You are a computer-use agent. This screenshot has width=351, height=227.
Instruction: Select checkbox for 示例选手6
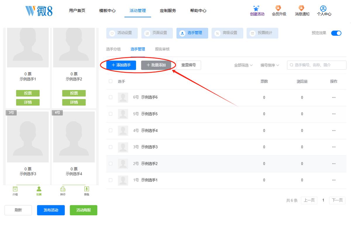(111, 97)
